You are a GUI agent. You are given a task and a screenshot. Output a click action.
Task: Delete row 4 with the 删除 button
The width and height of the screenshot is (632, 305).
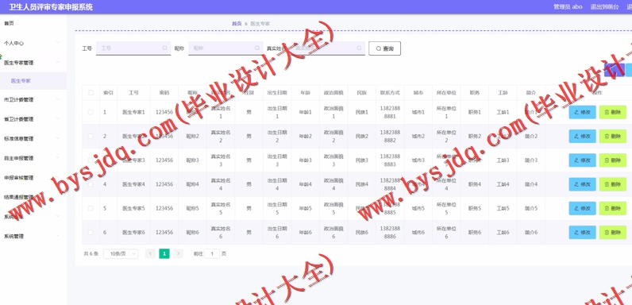(613, 184)
